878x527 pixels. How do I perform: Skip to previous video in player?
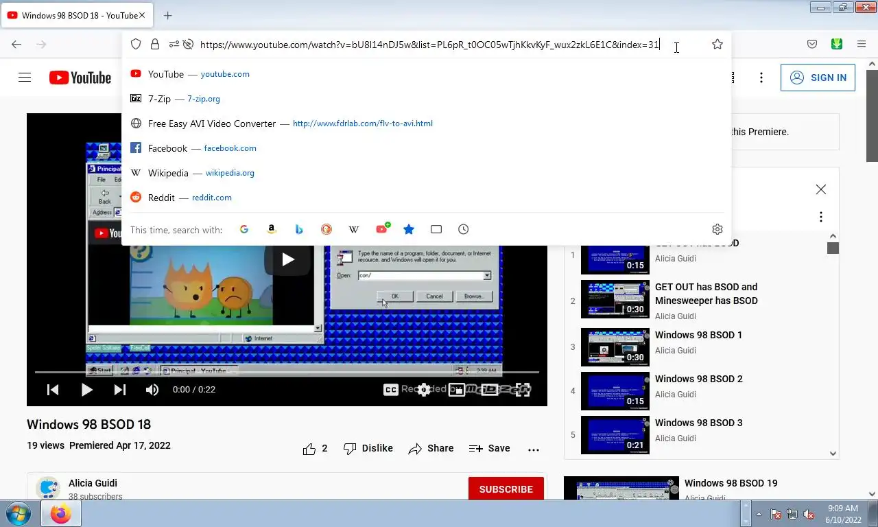coord(53,390)
